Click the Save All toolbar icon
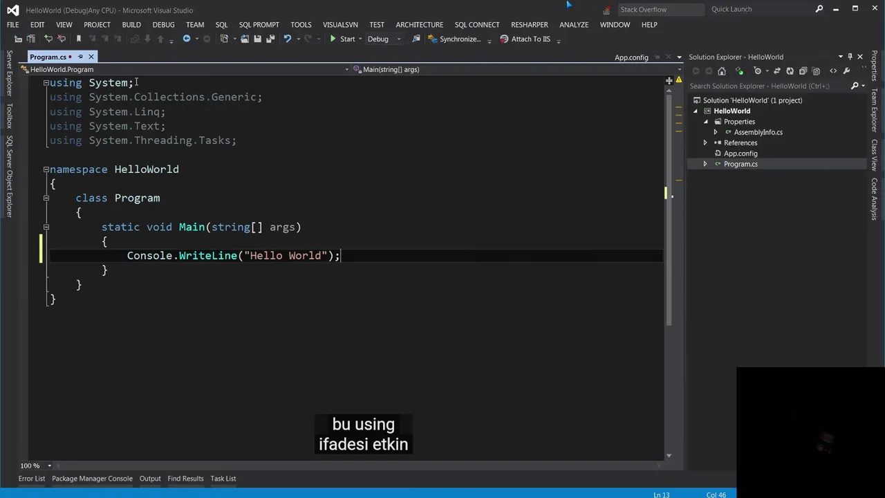The image size is (885, 498). (x=270, y=39)
